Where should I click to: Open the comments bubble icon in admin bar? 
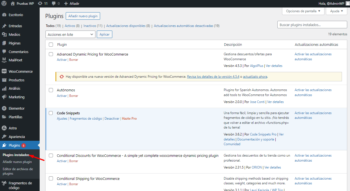pyautogui.click(x=54, y=4)
